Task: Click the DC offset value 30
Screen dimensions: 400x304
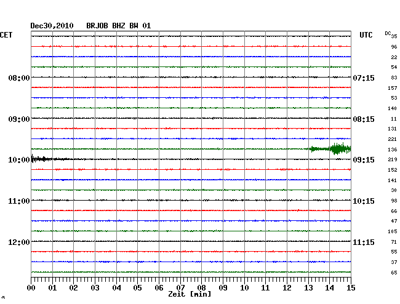Action: 394,190
